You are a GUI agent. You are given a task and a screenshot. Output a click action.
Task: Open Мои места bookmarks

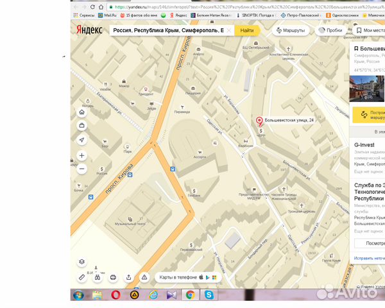pos(370,30)
